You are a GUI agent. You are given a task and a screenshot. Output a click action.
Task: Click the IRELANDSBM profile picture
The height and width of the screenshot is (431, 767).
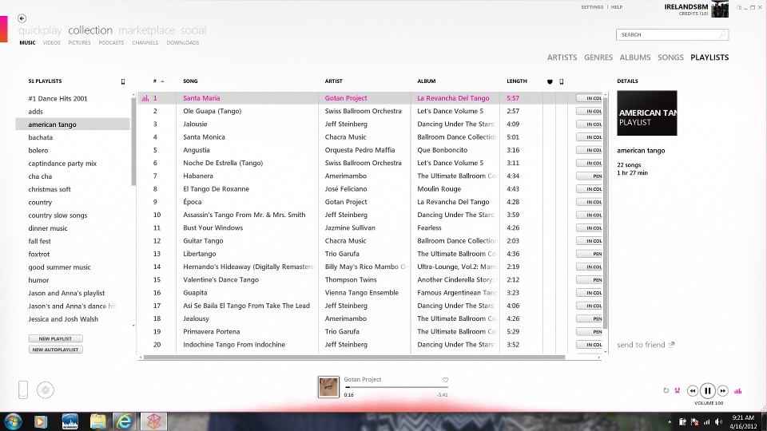[x=720, y=9]
